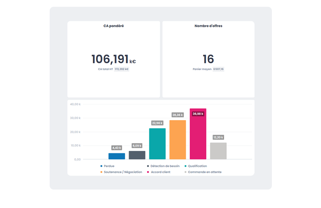Select the orange Soutenance / Négociation bar
Viewport: 321px width, 208px height.
point(177,140)
